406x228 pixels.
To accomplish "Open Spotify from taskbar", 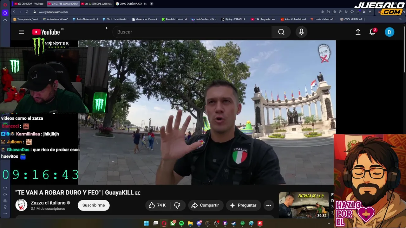I will click(x=181, y=223).
